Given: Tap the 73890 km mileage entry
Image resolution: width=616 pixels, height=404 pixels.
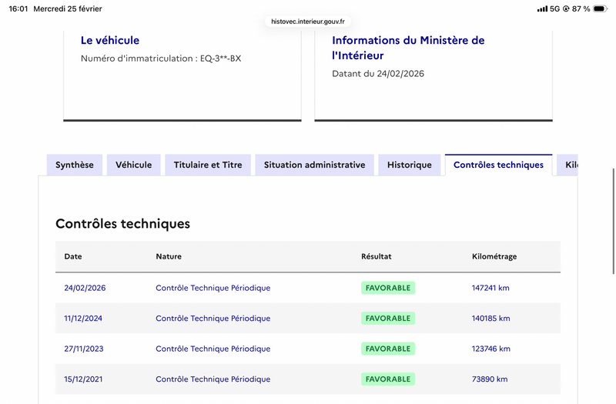Looking at the screenshot, I should tap(489, 379).
